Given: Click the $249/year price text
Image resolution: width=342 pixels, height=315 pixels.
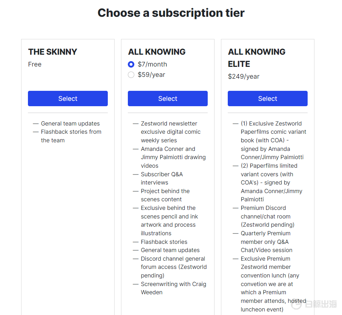Looking at the screenshot, I should point(244,77).
